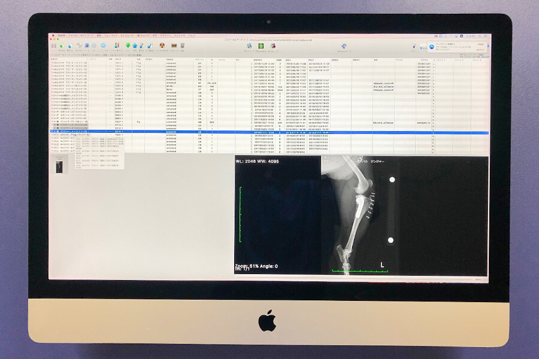This screenshot has height=359, width=539.
Task: Expand the highlighted blue study row triangle
Action: [52, 133]
